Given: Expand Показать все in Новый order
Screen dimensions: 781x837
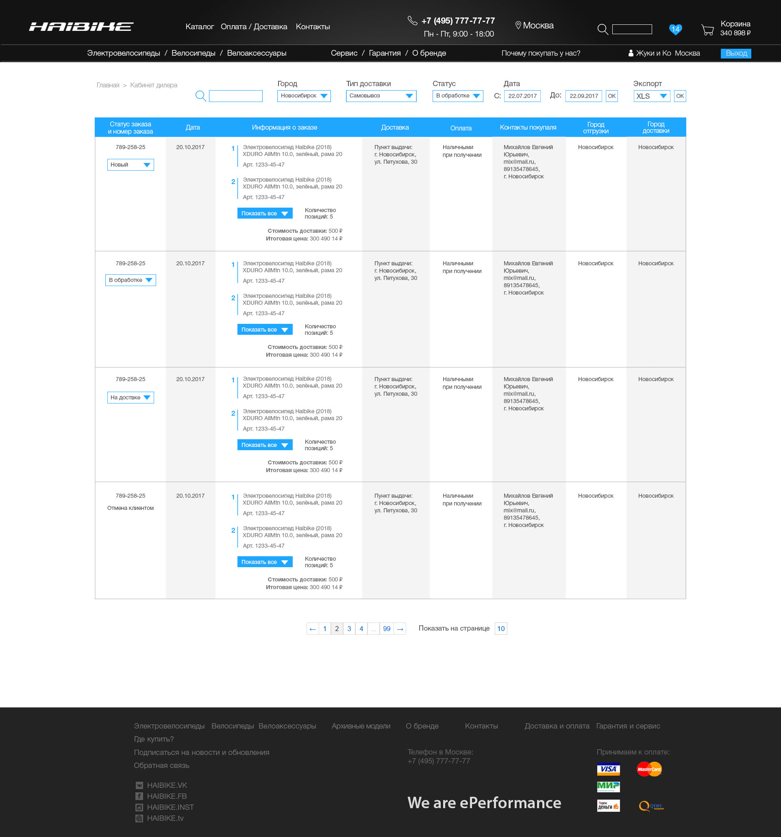Looking at the screenshot, I should (x=265, y=213).
